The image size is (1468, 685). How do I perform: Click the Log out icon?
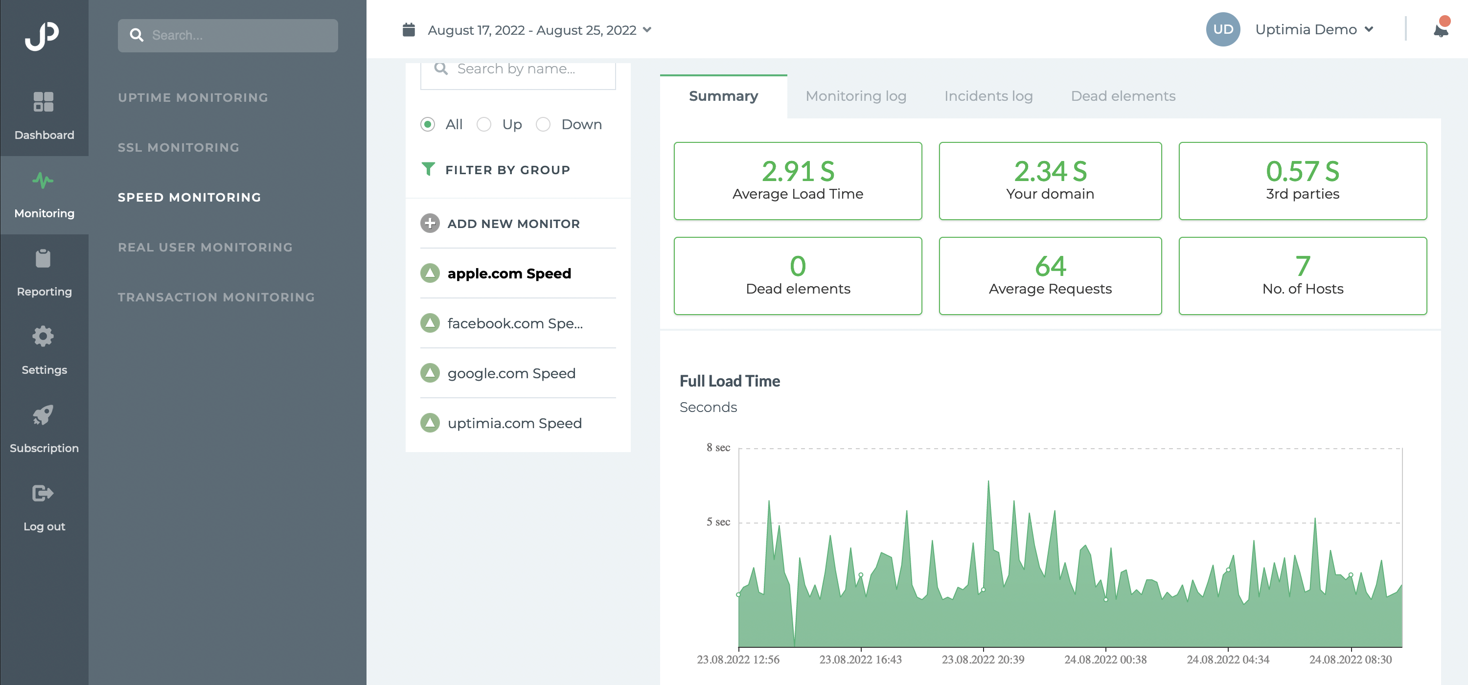(x=44, y=493)
